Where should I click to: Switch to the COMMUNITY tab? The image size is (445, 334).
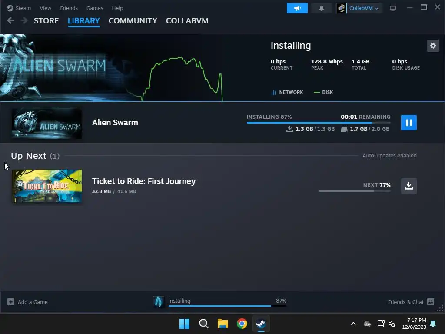[x=133, y=21]
